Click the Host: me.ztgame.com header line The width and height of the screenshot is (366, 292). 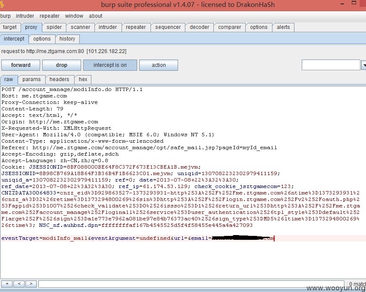click(34, 96)
